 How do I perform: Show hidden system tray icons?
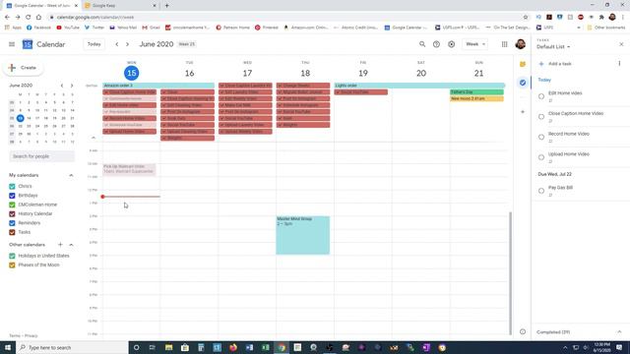(565, 347)
